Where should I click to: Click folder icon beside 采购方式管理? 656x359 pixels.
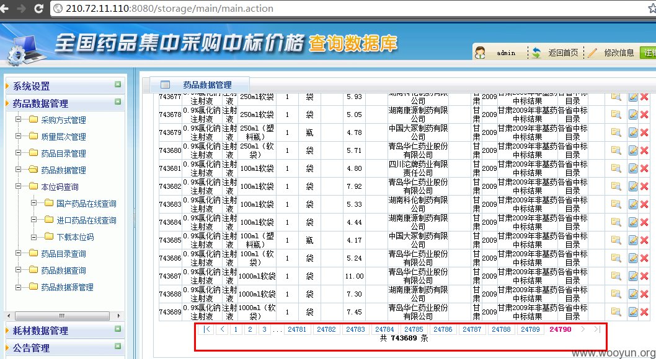(x=34, y=120)
